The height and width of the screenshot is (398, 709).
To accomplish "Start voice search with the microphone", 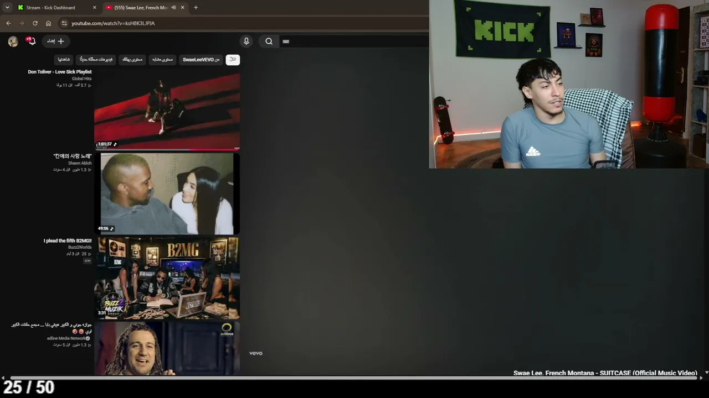I will 246,41.
